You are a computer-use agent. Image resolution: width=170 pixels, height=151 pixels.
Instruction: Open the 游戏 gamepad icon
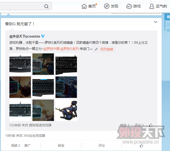click(x=129, y=6)
